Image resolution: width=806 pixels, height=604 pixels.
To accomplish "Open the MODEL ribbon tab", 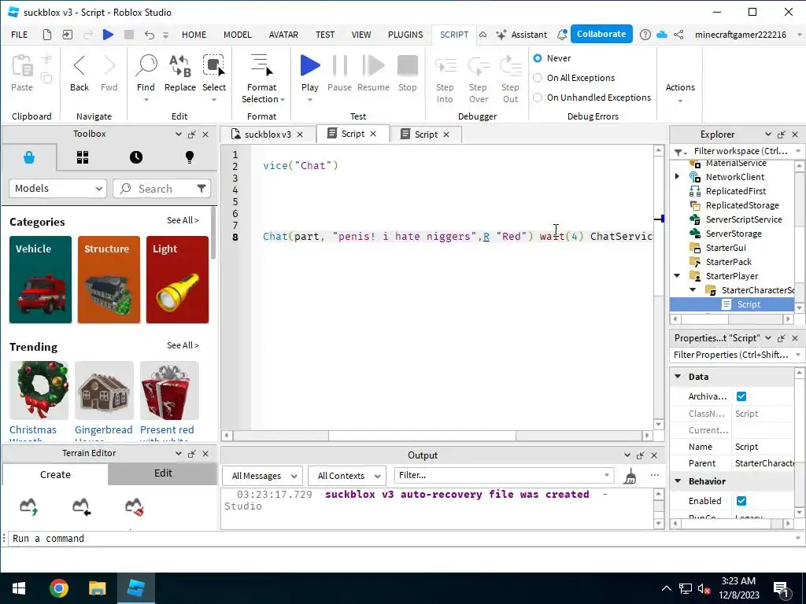I will coord(238,35).
